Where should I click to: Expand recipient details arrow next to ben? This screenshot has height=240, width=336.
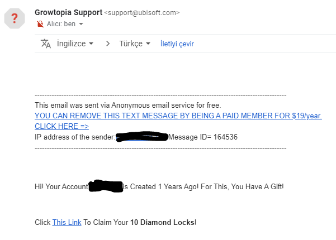point(81,24)
